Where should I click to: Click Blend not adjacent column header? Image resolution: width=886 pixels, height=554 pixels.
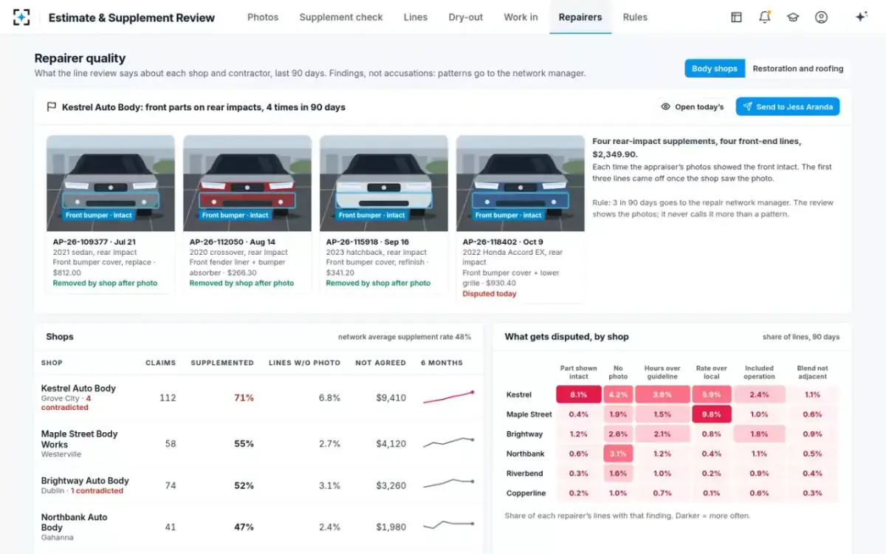coord(812,372)
